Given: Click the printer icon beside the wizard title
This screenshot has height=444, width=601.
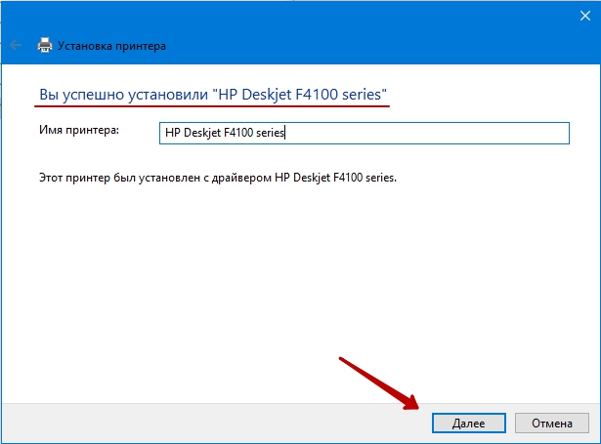Looking at the screenshot, I should [x=45, y=45].
